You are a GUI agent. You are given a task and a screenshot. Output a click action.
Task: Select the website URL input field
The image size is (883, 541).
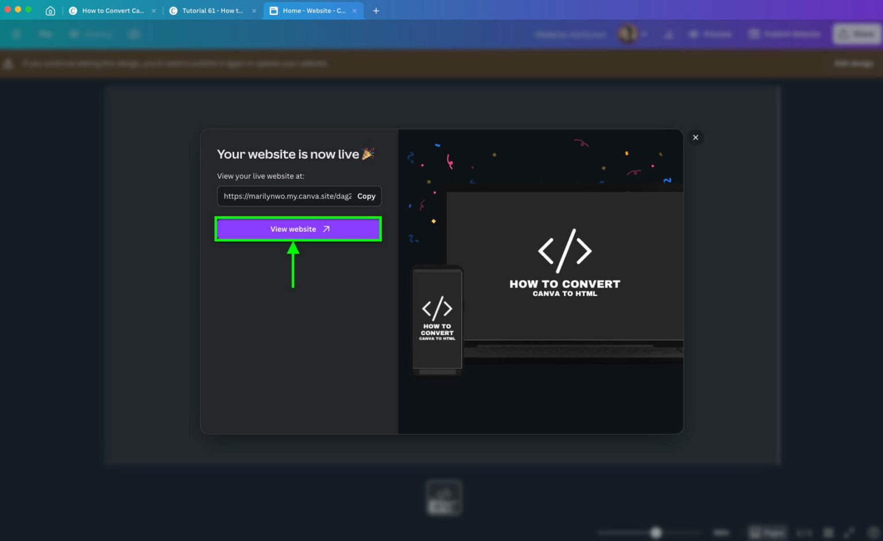click(x=285, y=196)
